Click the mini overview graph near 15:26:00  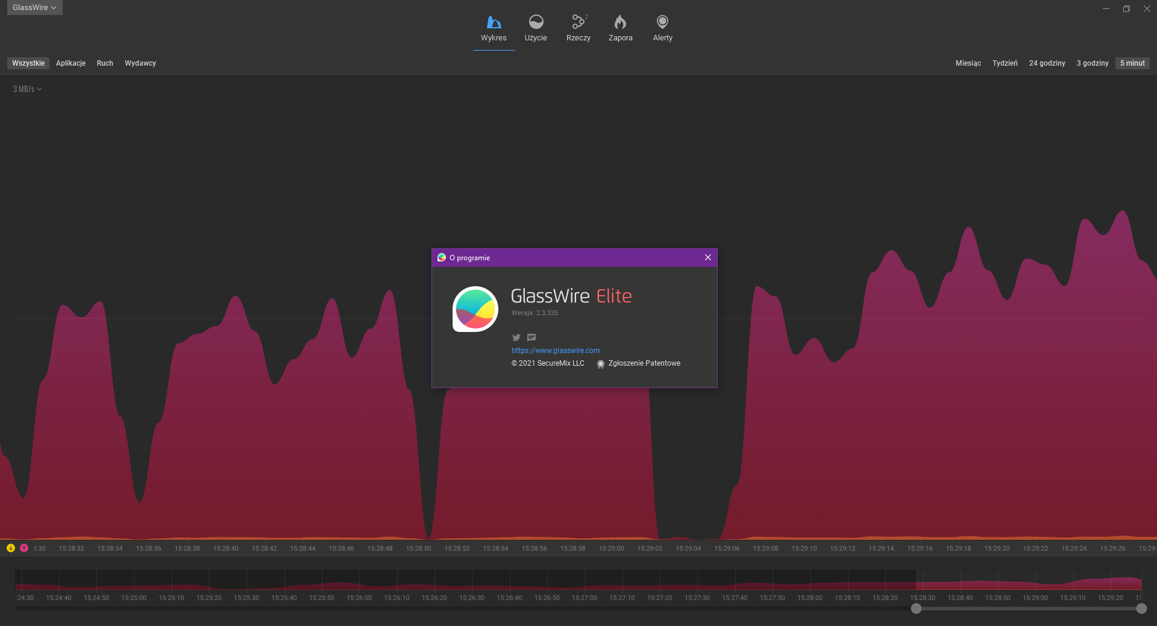(359, 580)
